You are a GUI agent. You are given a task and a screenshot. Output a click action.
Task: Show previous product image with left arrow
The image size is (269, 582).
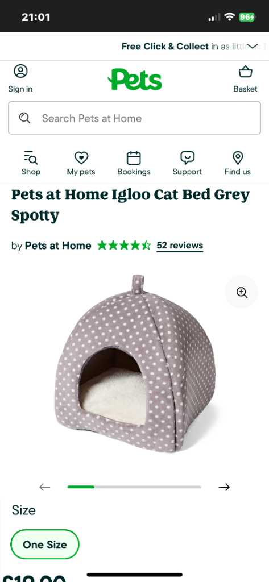click(x=44, y=487)
